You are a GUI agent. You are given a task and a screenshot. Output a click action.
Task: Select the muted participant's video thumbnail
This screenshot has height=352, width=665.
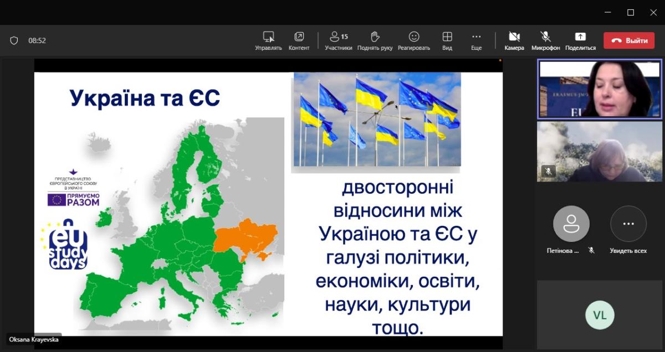[600, 152]
